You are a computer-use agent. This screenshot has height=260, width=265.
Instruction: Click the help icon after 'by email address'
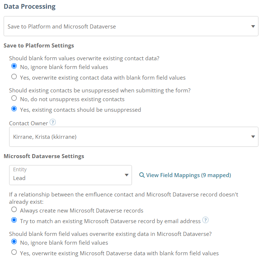[x=206, y=220]
